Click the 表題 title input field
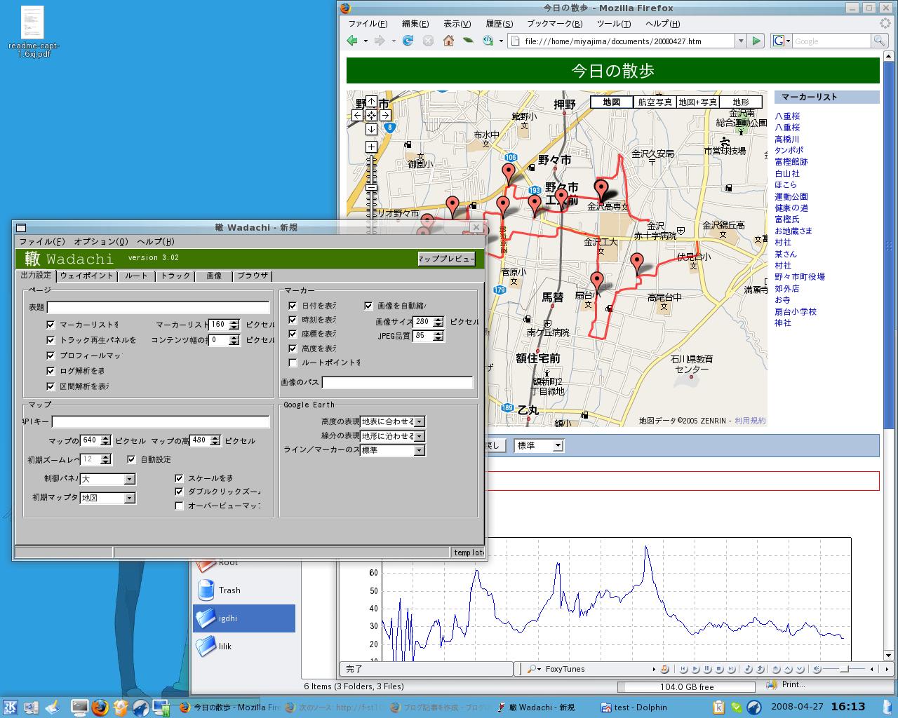 point(159,307)
